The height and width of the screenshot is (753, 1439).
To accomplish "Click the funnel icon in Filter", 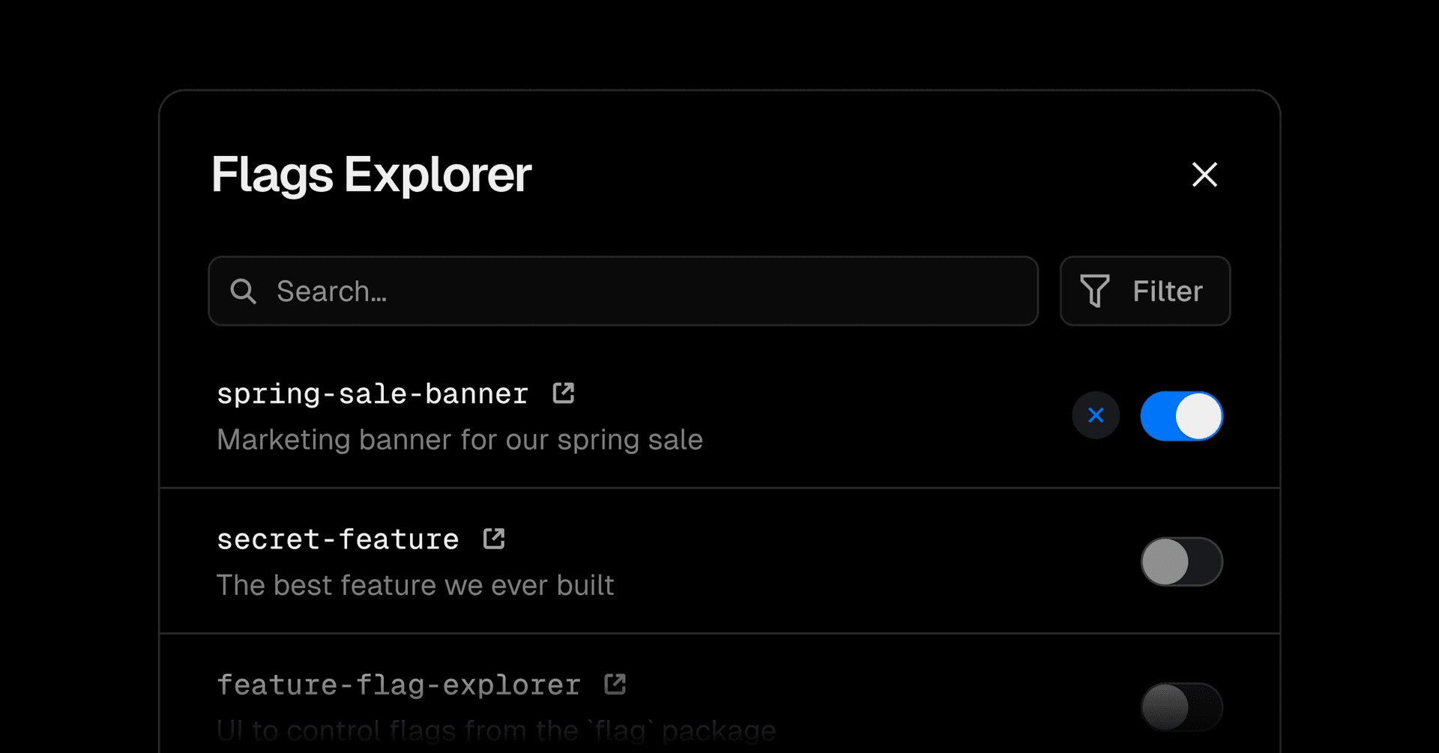I will pos(1094,291).
